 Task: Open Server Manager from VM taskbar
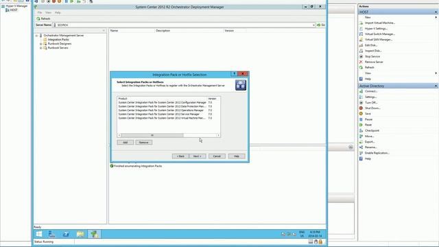[52, 234]
